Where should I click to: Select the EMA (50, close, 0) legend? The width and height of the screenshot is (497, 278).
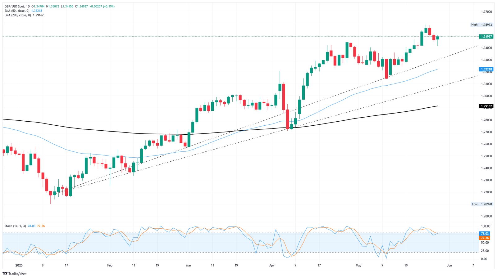pos(17,11)
